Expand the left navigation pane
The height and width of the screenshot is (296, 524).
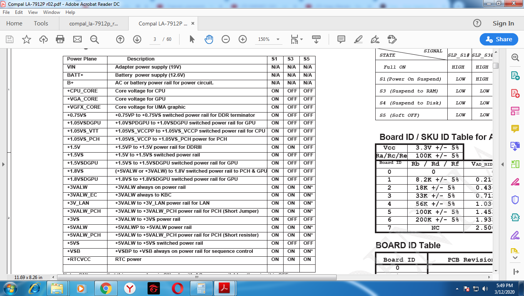click(3, 164)
